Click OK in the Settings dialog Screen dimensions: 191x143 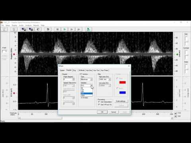pyautogui.click(x=102, y=112)
